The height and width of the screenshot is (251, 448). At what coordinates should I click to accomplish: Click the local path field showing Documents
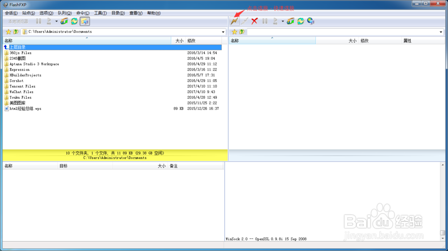121,32
